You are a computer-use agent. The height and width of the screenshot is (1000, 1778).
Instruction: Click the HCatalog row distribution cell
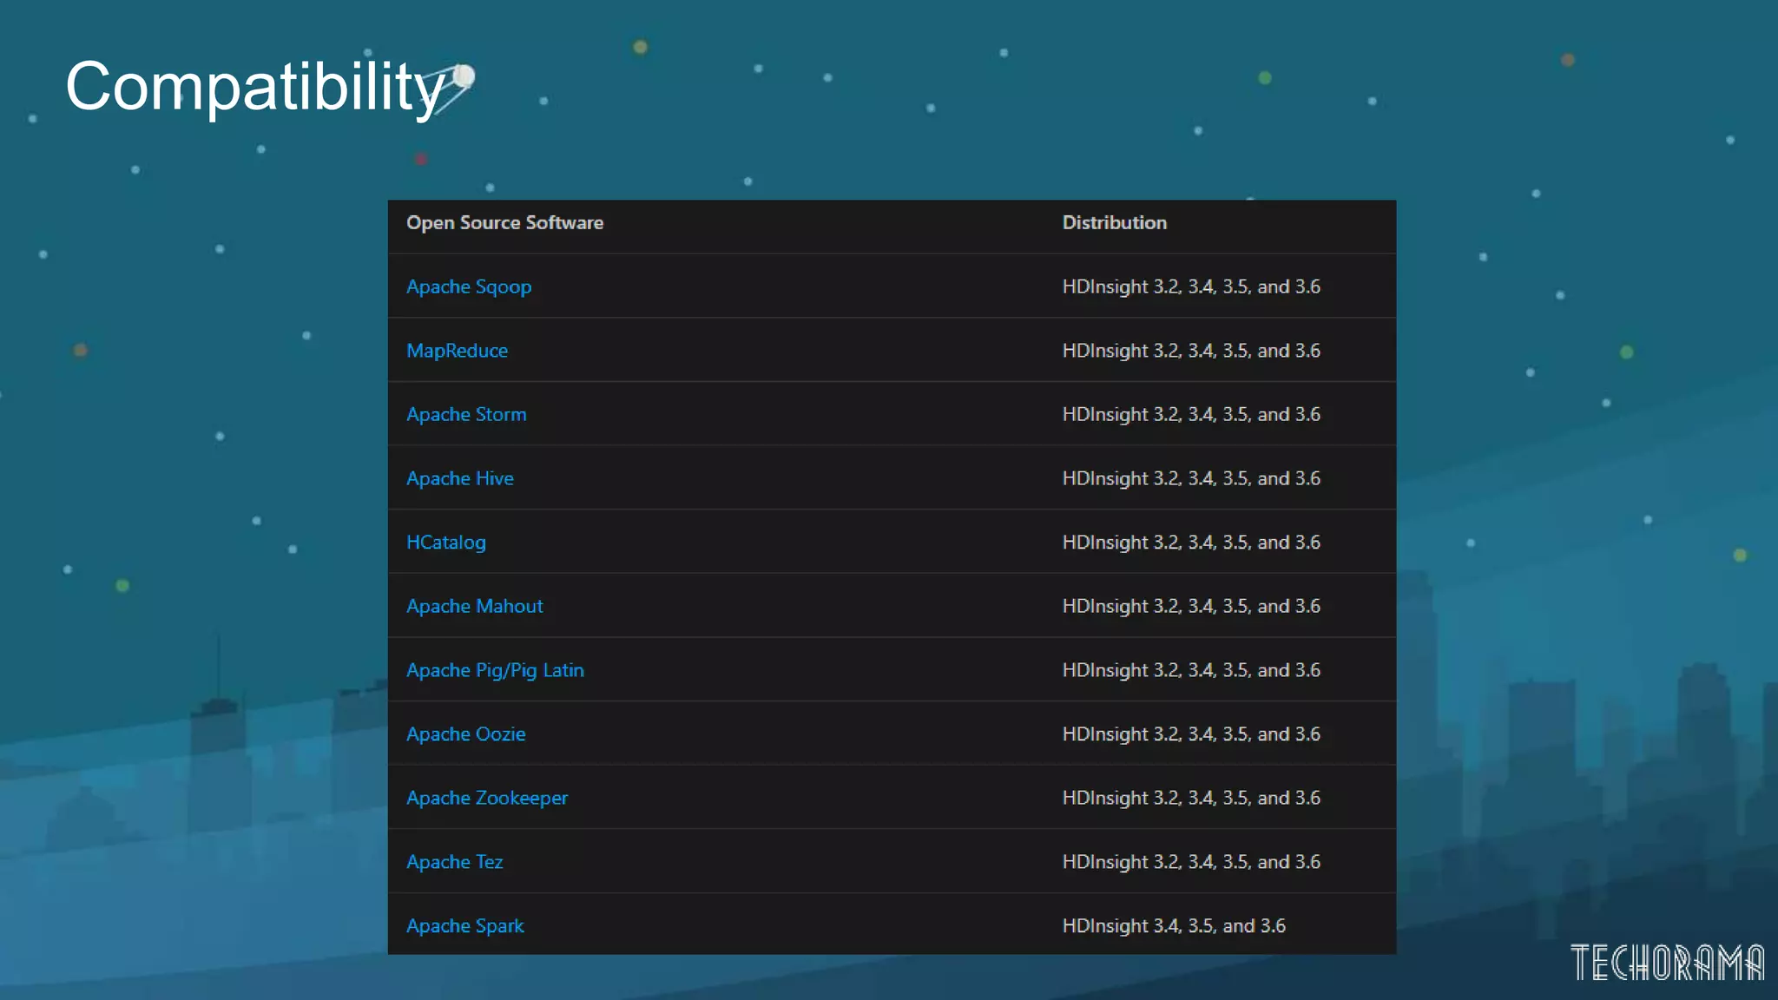pyautogui.click(x=1190, y=543)
